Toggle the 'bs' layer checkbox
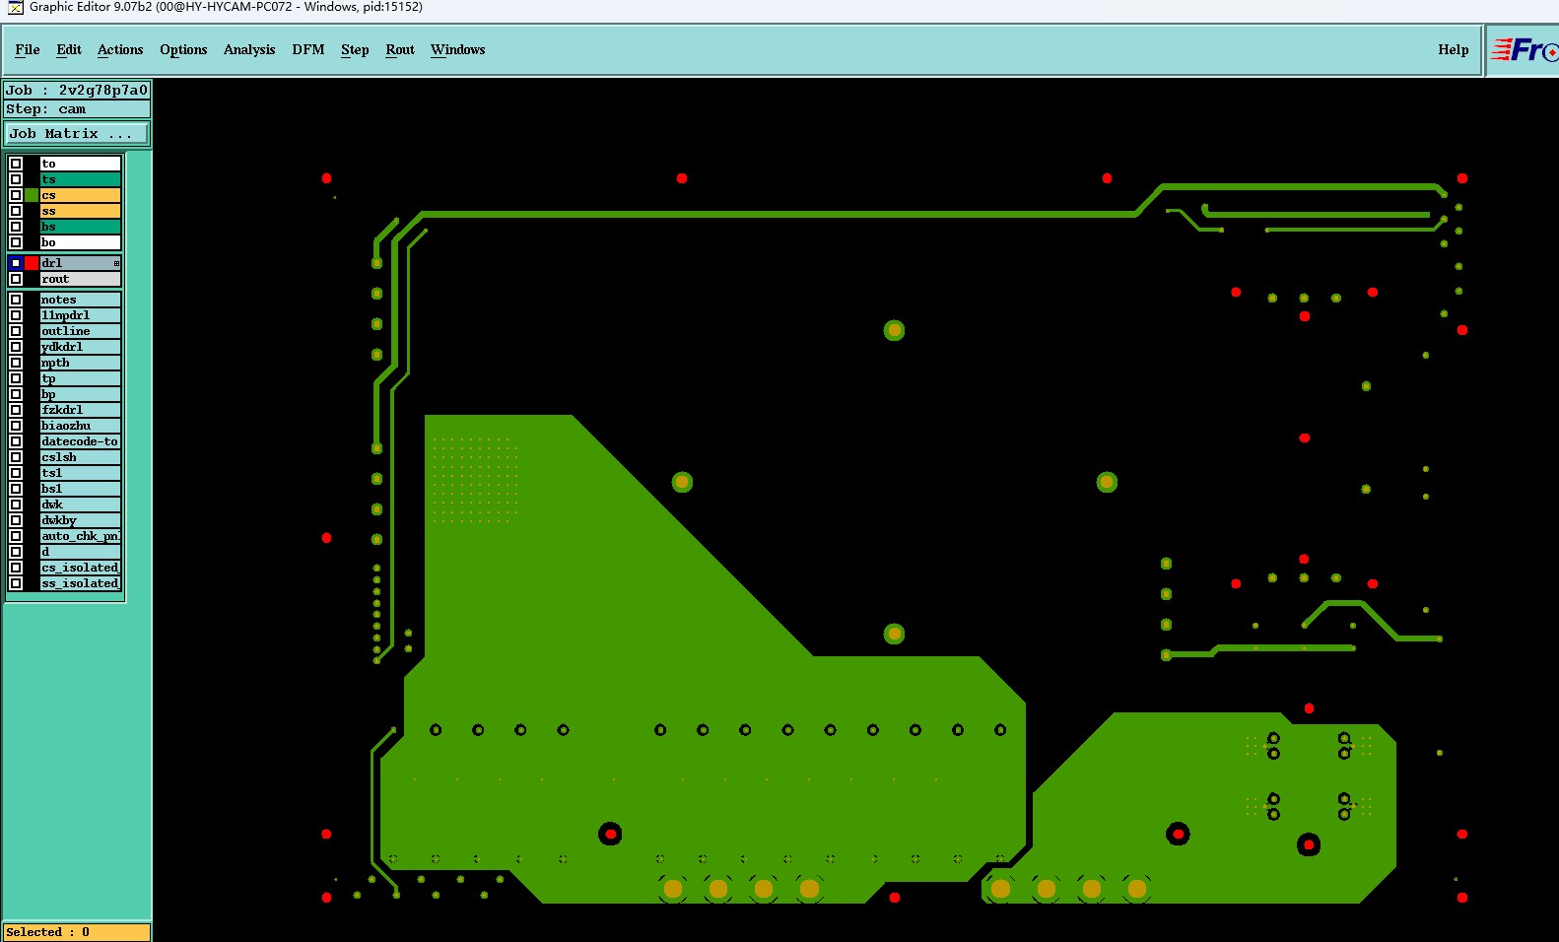 tap(16, 227)
